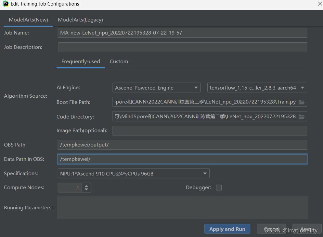Browse for Code Directory folder icon
This screenshot has height=237, width=323.
click(x=302, y=117)
